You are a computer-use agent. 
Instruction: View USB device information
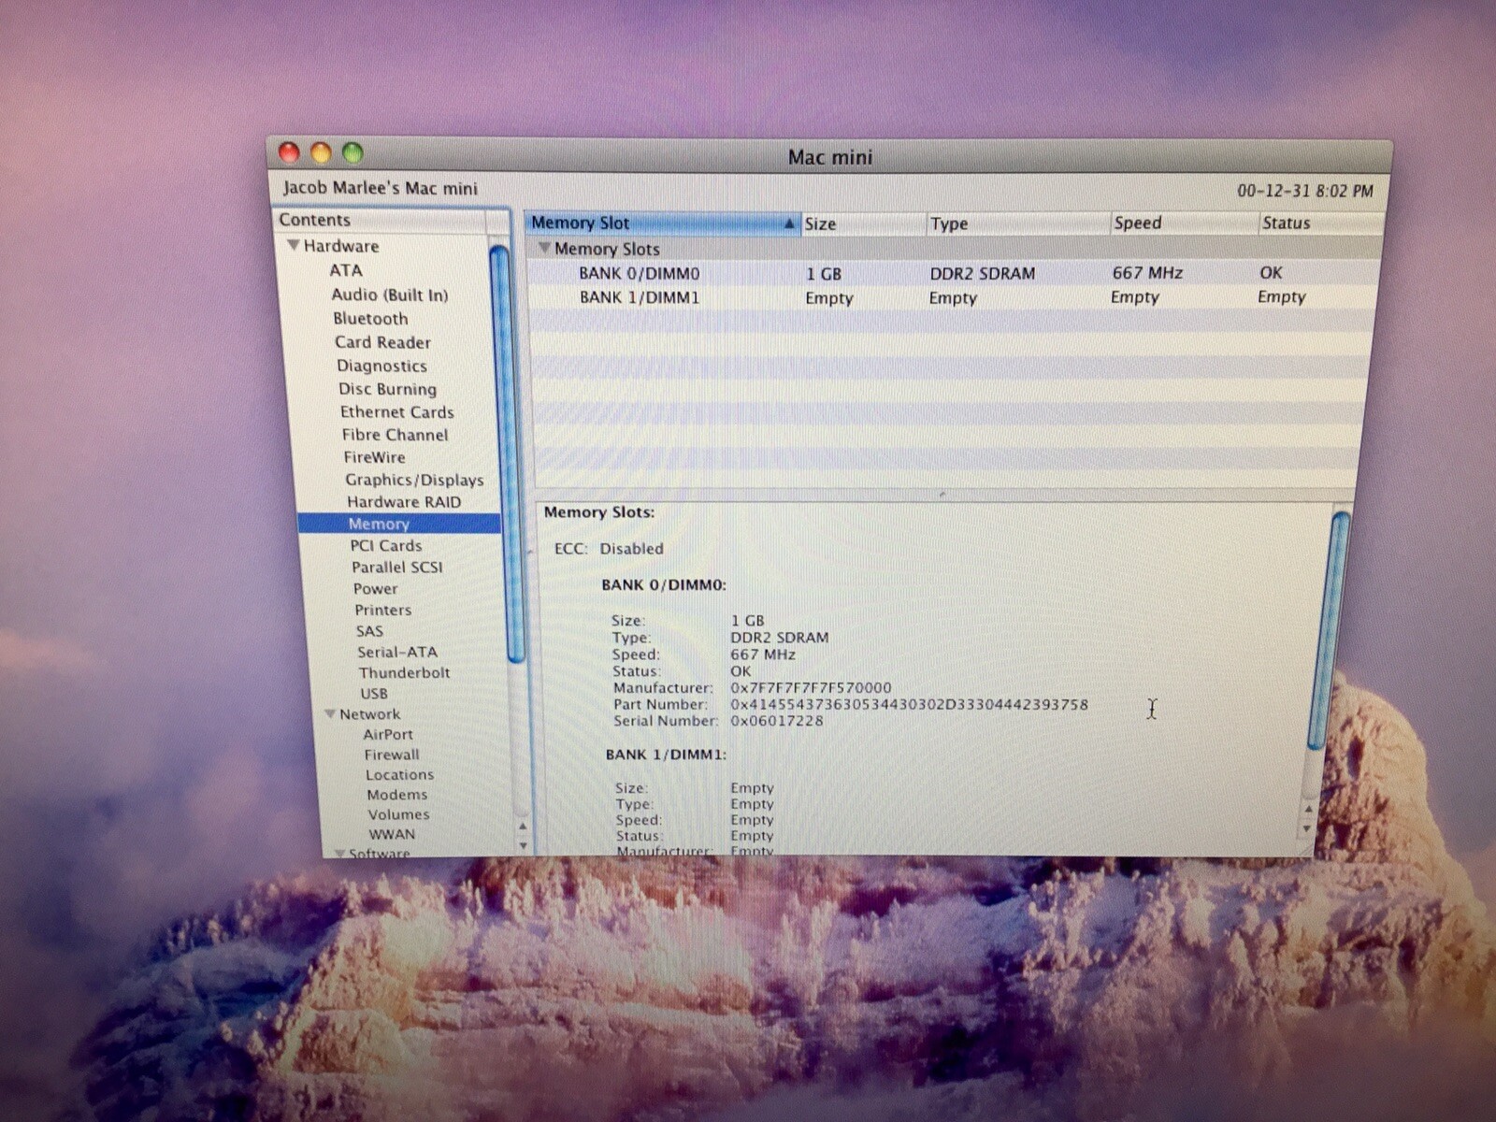click(x=373, y=693)
